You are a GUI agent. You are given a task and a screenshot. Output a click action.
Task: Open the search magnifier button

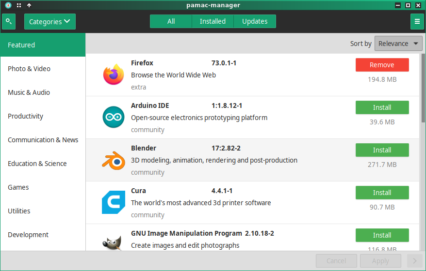click(x=9, y=21)
